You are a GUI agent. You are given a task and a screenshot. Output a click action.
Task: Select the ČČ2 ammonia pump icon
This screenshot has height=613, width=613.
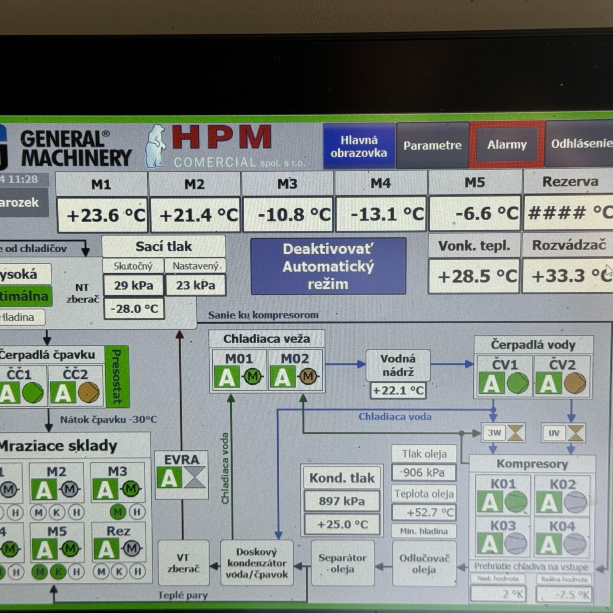pos(89,393)
